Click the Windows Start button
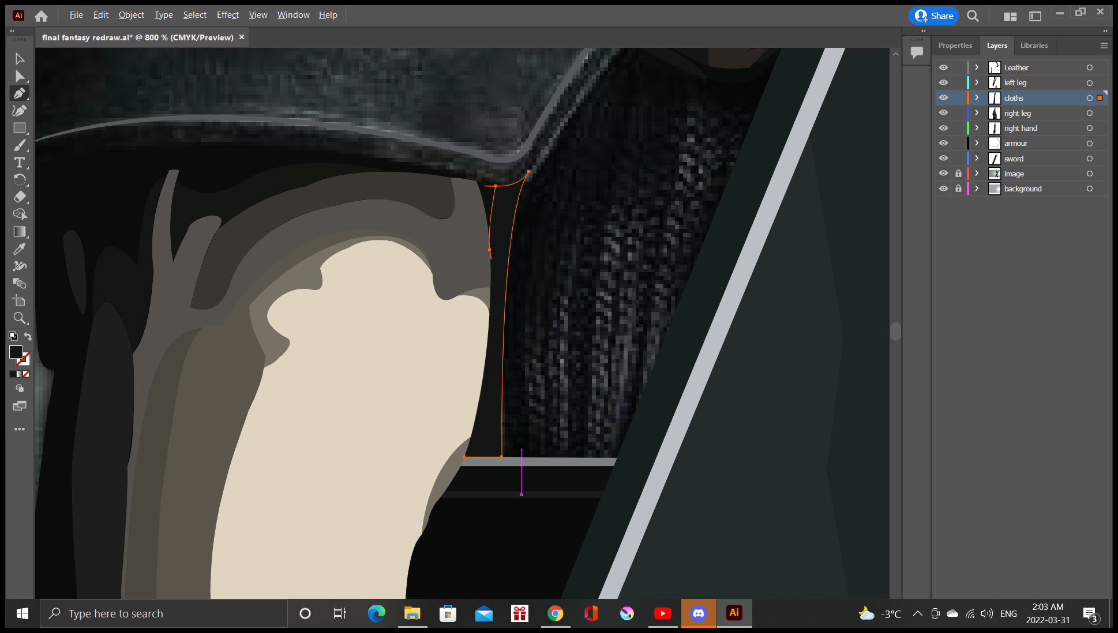This screenshot has height=633, width=1118. (21, 613)
